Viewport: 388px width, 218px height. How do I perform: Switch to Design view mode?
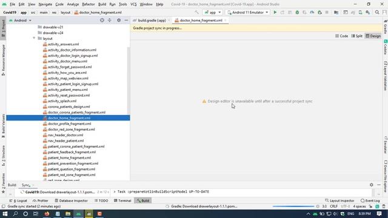373,36
